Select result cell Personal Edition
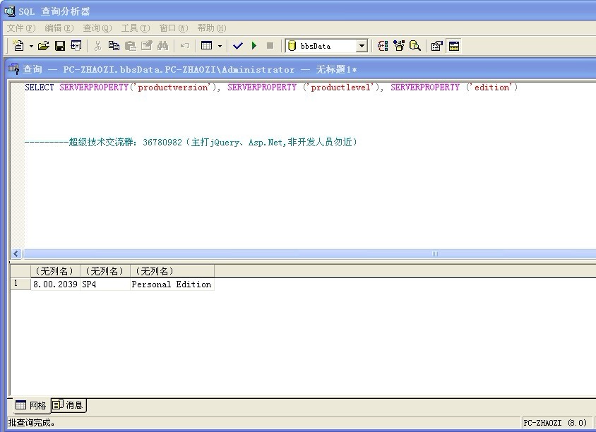Image resolution: width=596 pixels, height=432 pixels. [x=172, y=284]
